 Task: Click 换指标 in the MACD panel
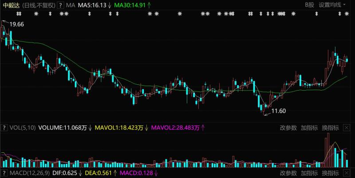pos(330,173)
